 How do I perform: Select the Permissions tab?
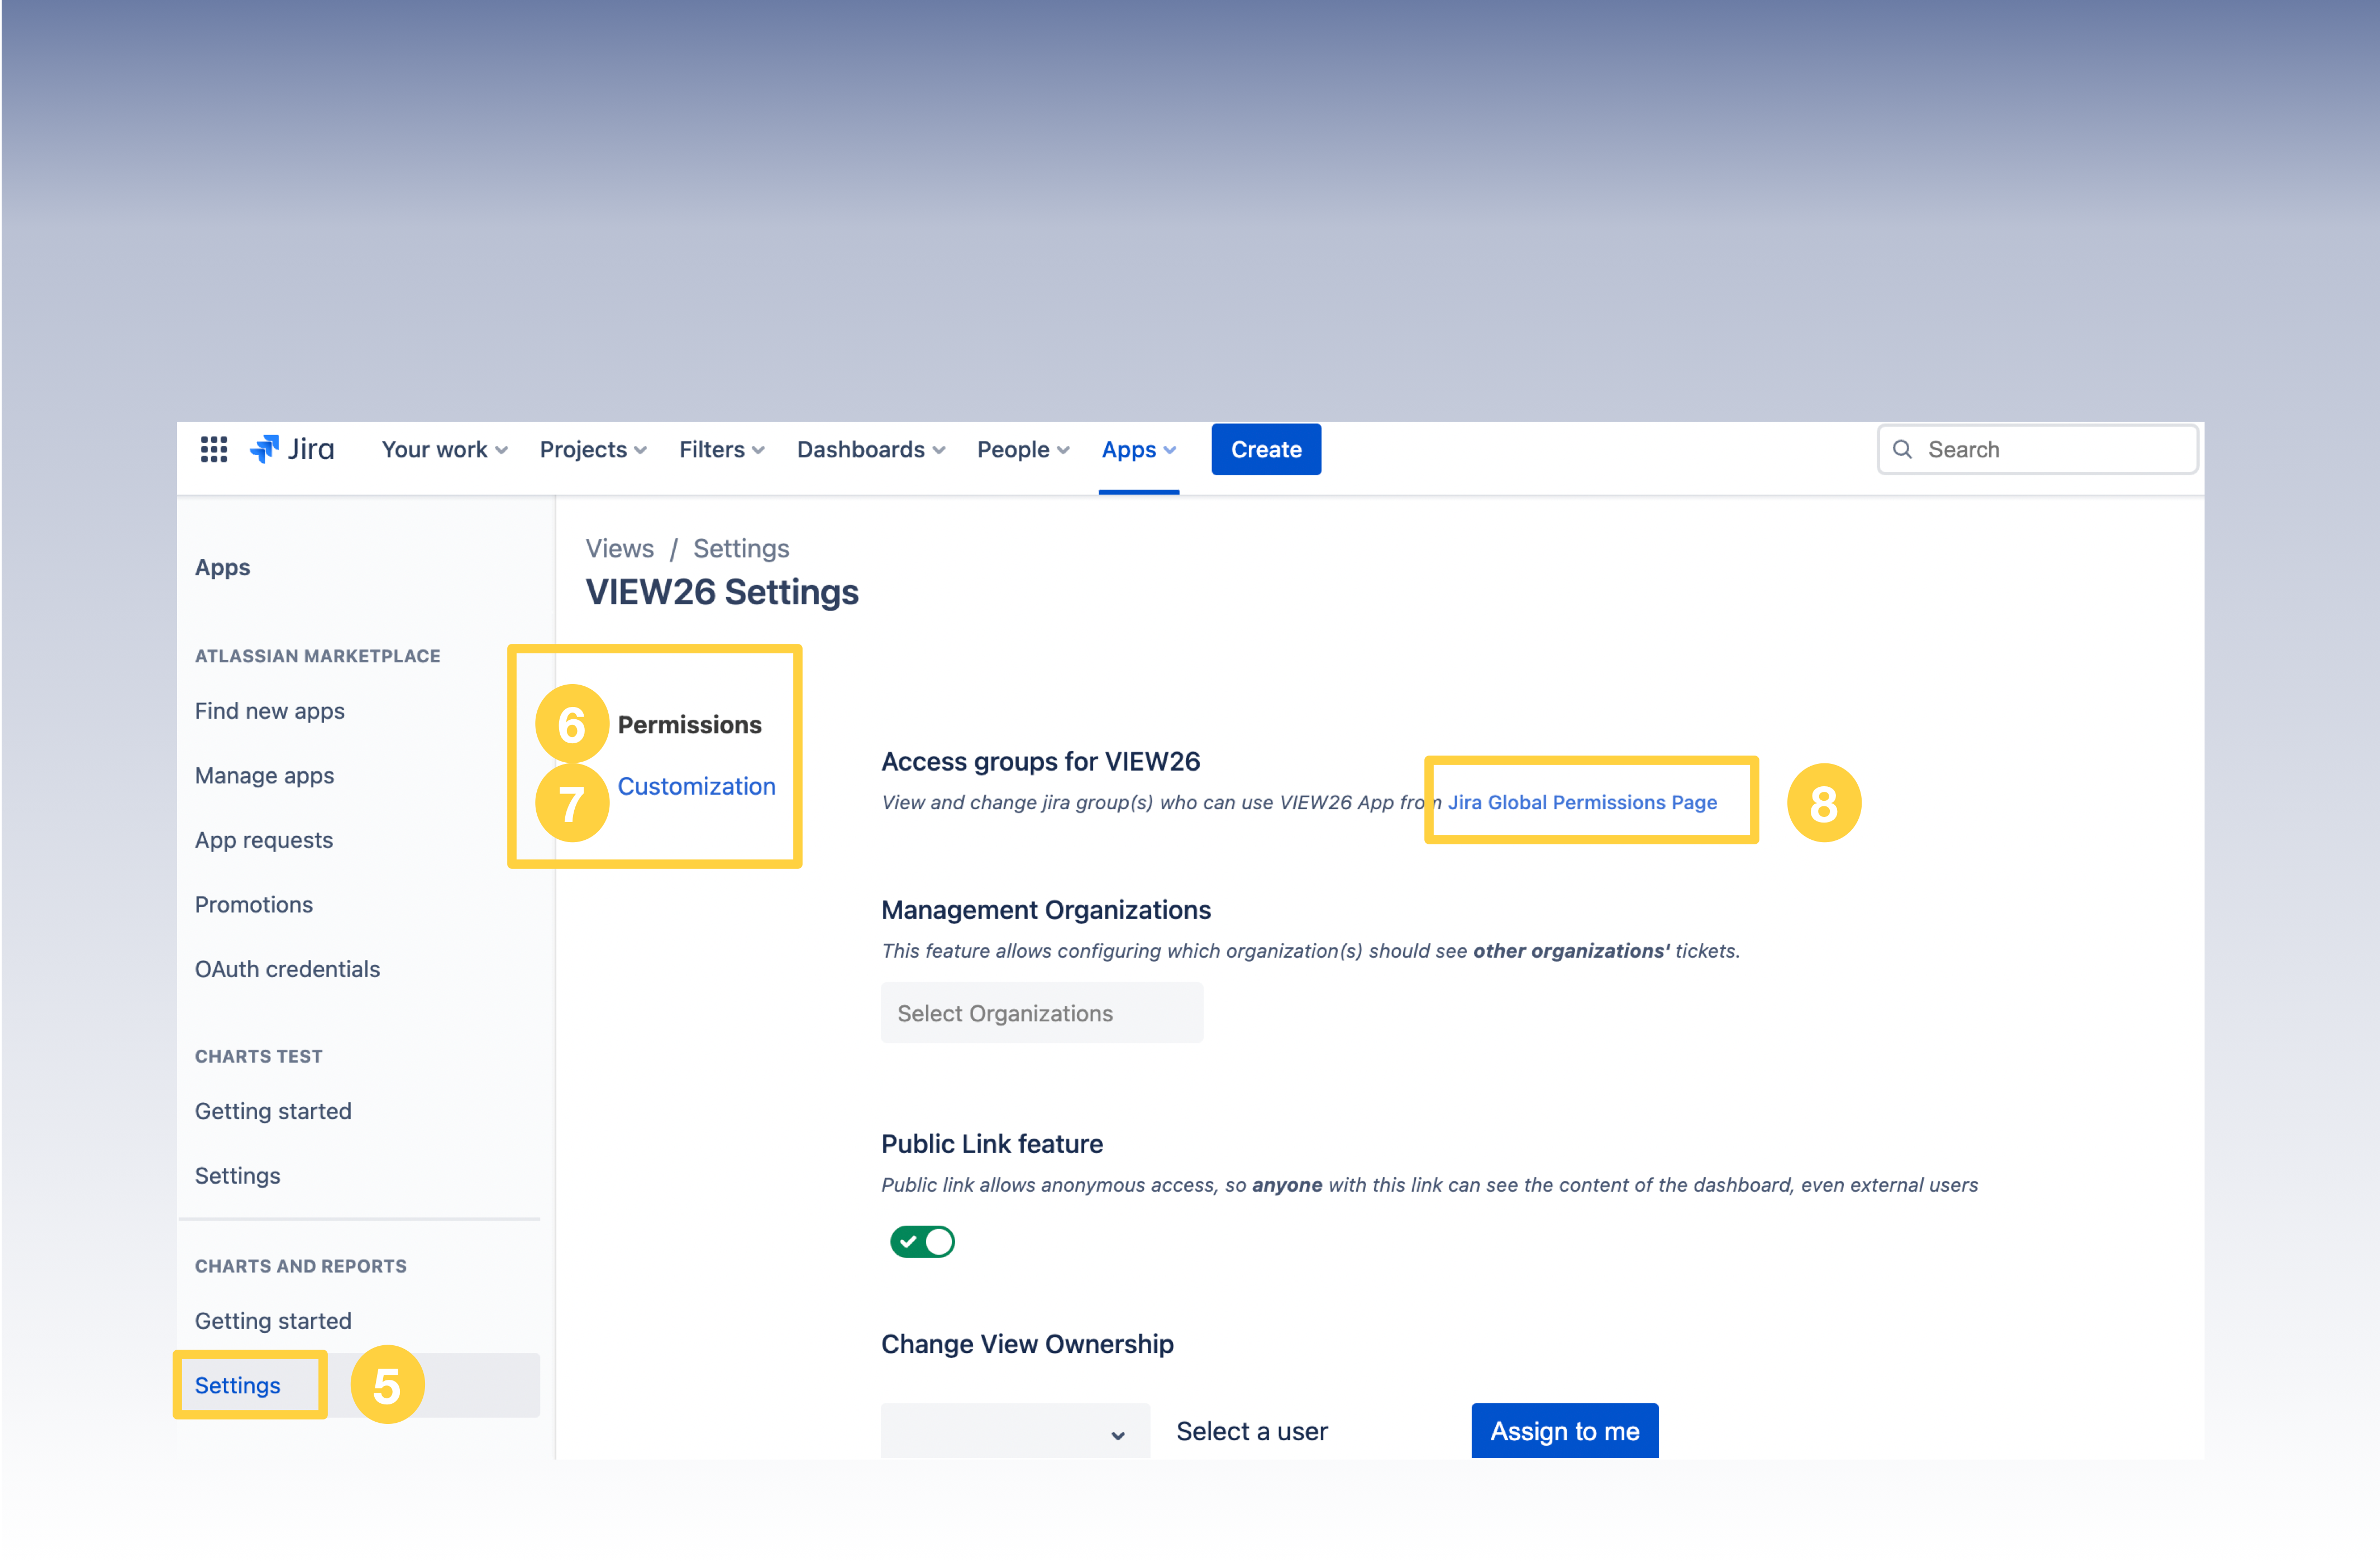click(x=689, y=724)
